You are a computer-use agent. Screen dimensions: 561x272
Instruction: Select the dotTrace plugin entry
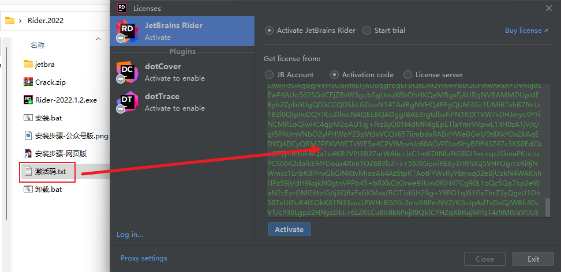182,102
